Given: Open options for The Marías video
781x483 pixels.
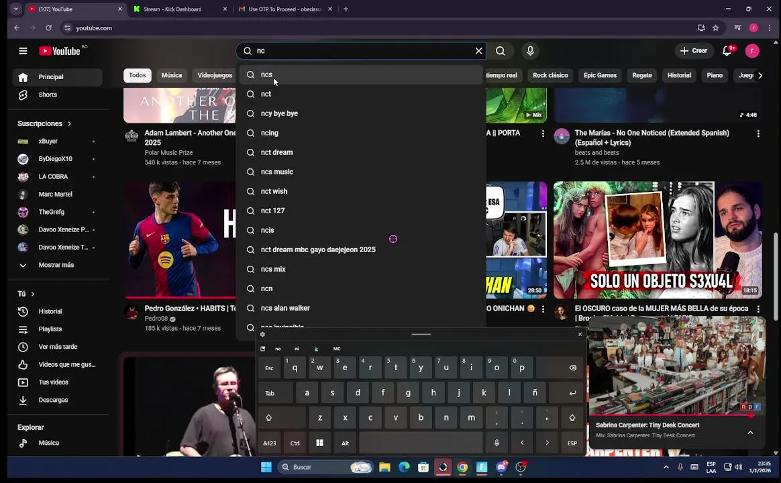Looking at the screenshot, I should 758,133.
